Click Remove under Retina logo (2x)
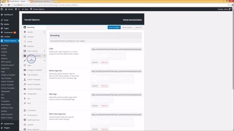The width and height of the screenshot is (234, 131). click(x=104, y=86)
